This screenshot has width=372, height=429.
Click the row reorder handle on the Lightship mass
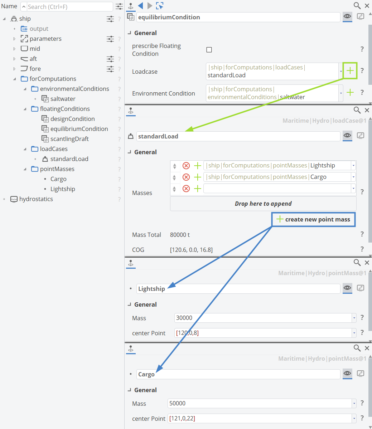click(175, 165)
